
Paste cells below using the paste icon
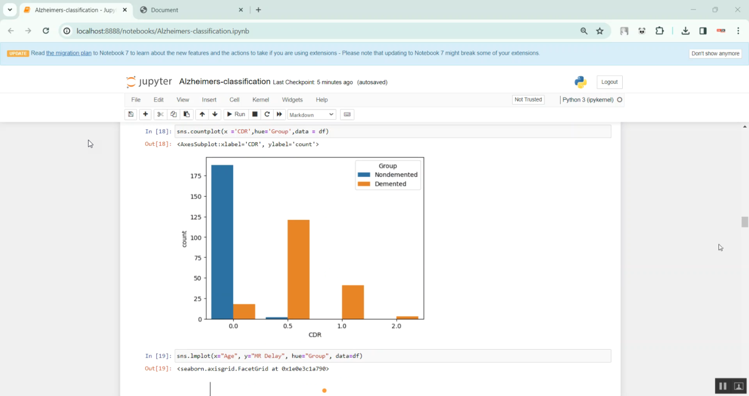[x=186, y=114]
